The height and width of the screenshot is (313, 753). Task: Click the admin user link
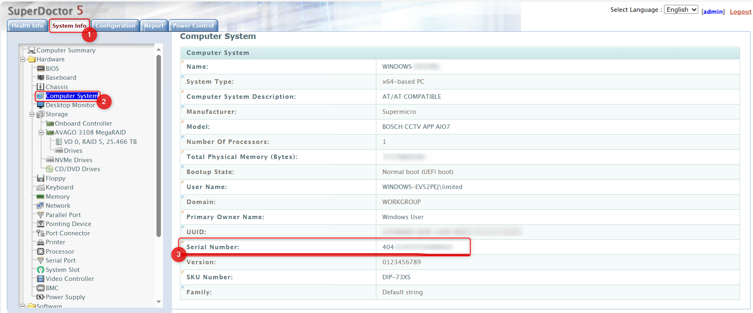[x=713, y=12]
